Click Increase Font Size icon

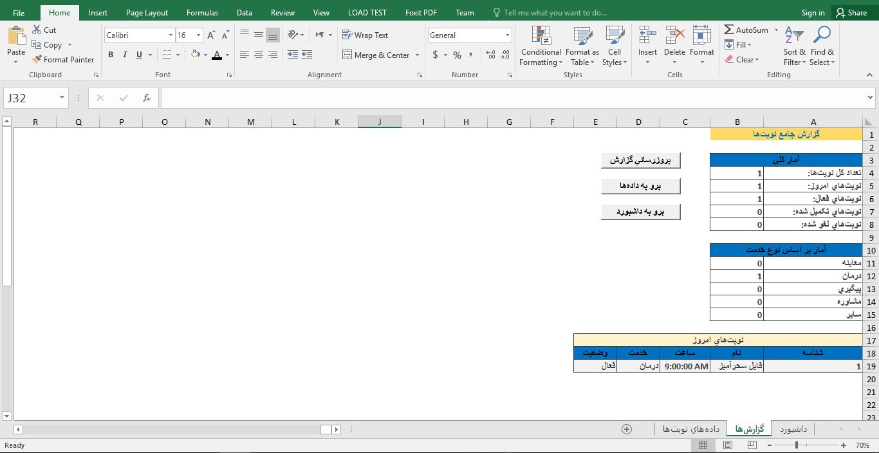(211, 35)
